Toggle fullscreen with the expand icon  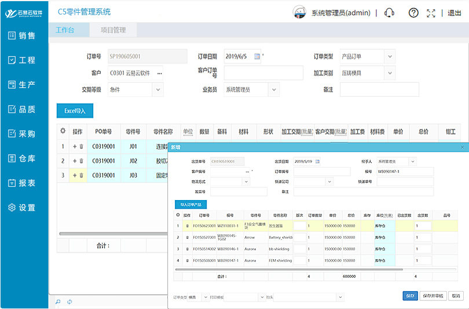(x=430, y=13)
